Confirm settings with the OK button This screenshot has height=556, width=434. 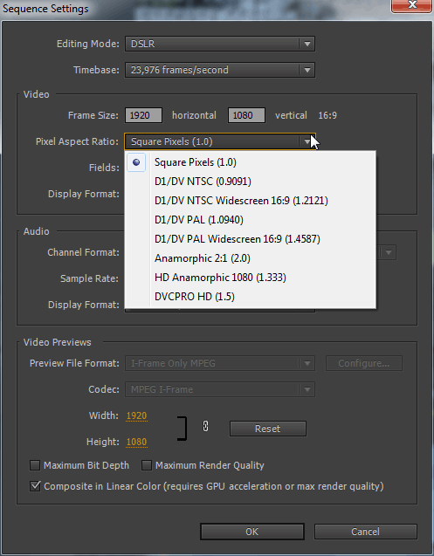tap(252, 532)
